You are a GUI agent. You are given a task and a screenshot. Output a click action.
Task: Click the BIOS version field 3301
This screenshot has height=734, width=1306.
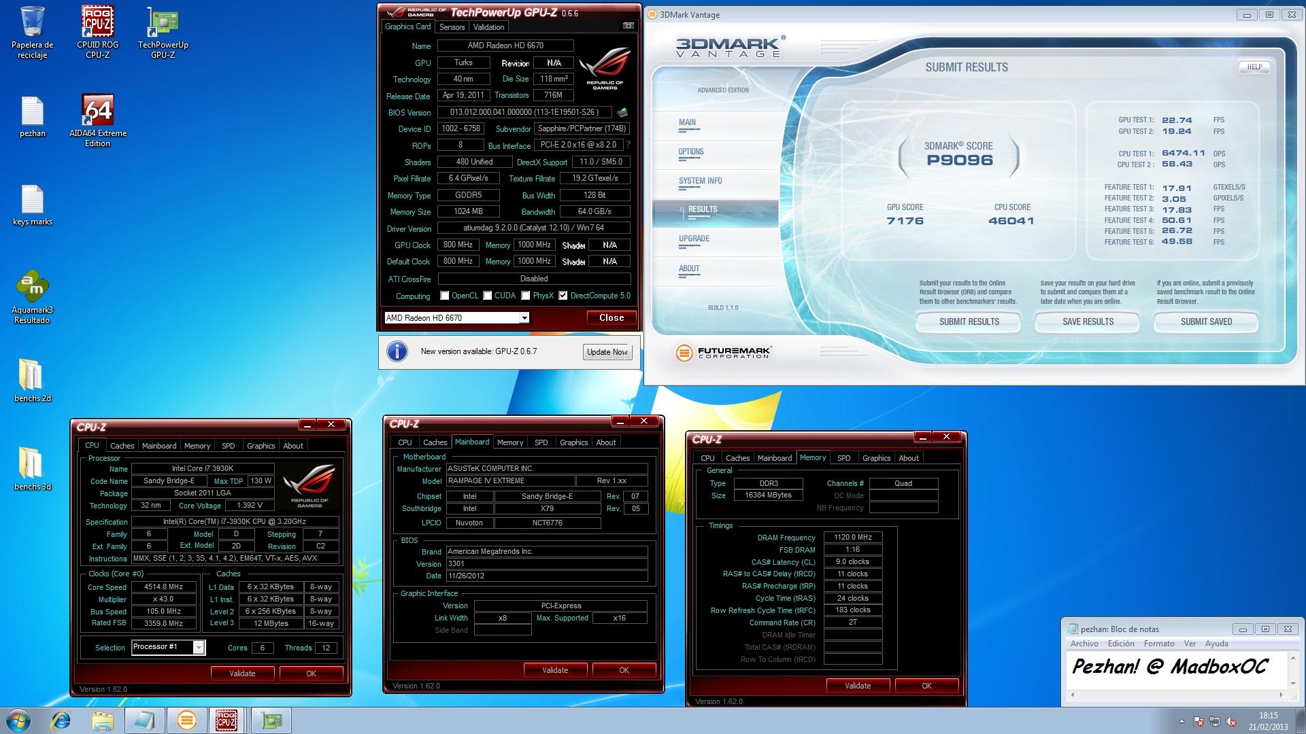click(x=547, y=564)
